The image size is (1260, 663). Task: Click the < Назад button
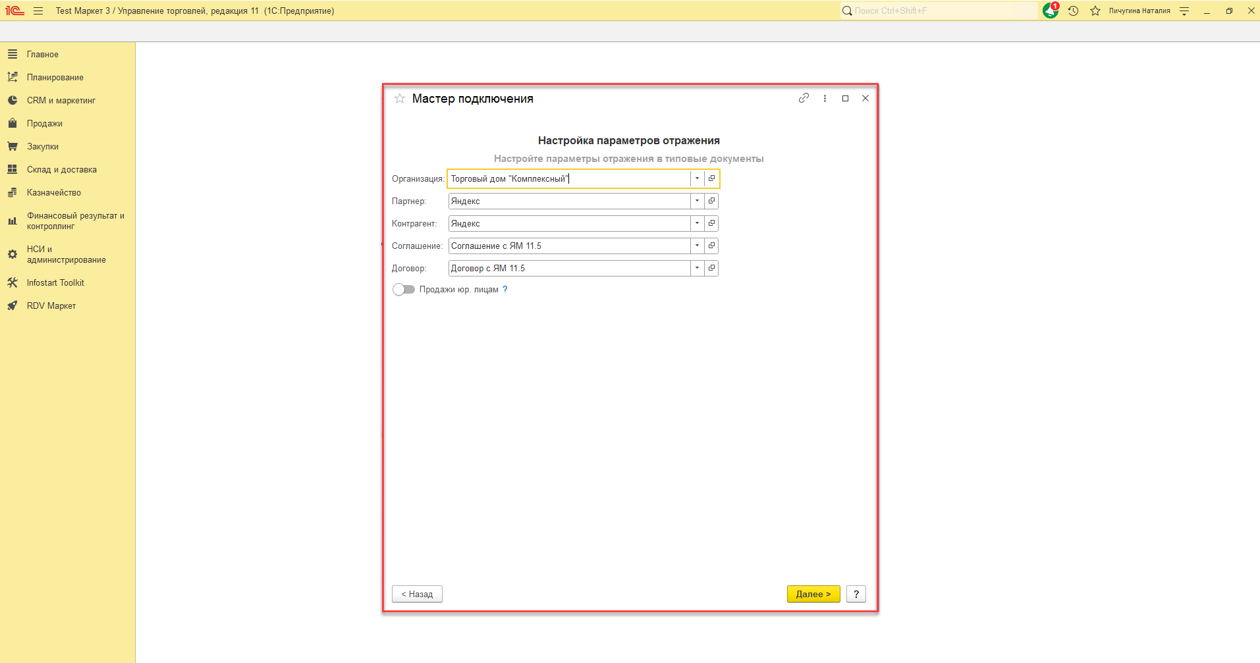tap(417, 594)
